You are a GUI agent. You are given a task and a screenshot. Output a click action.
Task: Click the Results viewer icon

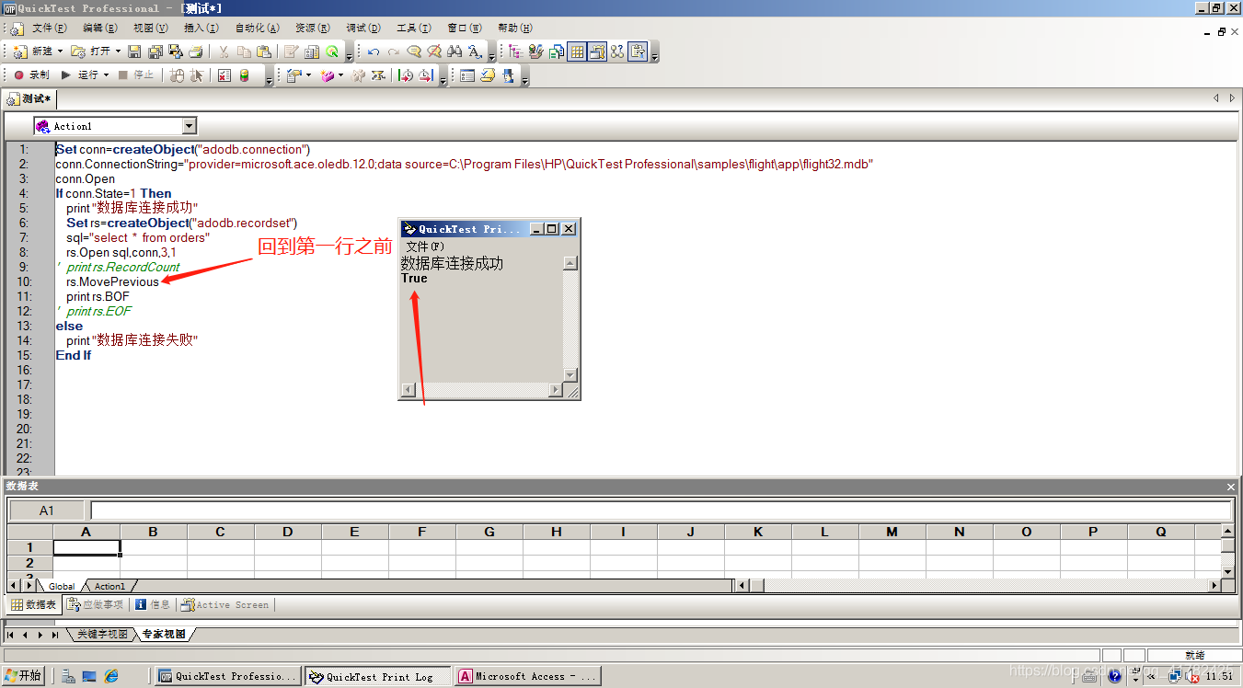224,75
